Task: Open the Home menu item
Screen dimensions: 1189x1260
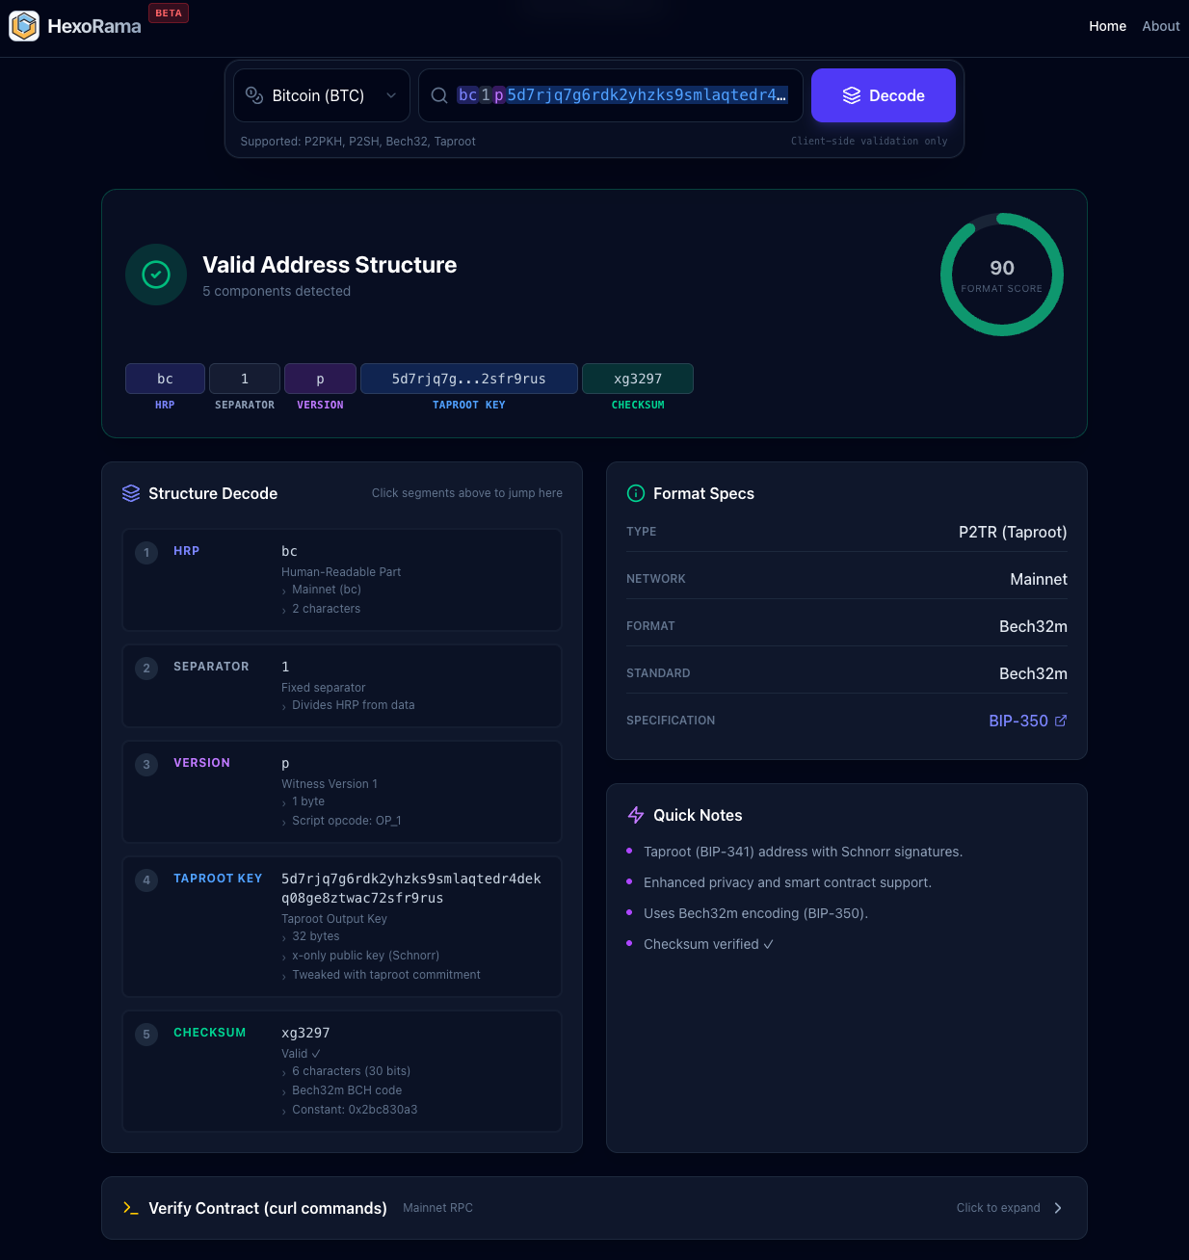Action: [x=1107, y=26]
